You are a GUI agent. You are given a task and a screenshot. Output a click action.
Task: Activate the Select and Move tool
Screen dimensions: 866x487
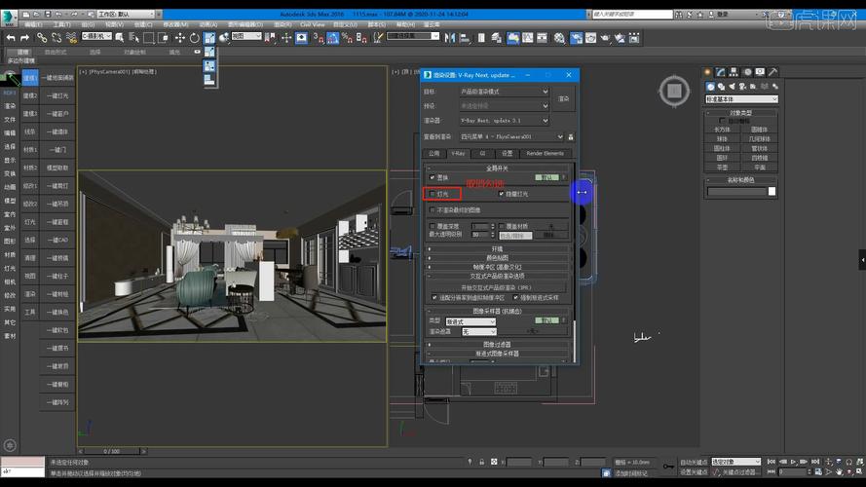(181, 38)
